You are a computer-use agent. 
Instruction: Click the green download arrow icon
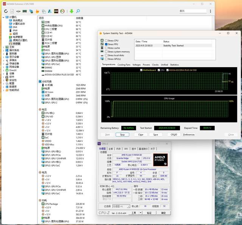71,11
